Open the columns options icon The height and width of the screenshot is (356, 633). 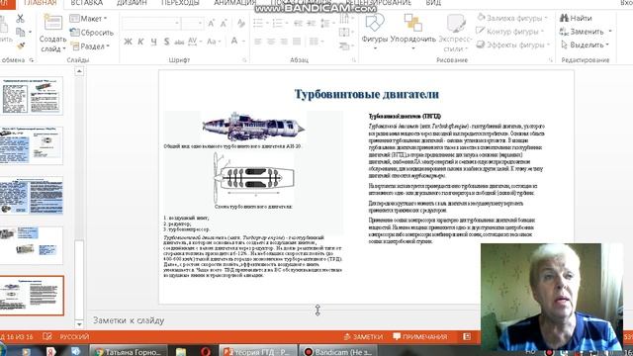tap(316, 42)
